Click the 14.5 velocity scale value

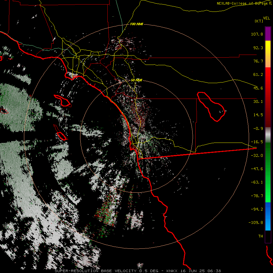[258, 115]
